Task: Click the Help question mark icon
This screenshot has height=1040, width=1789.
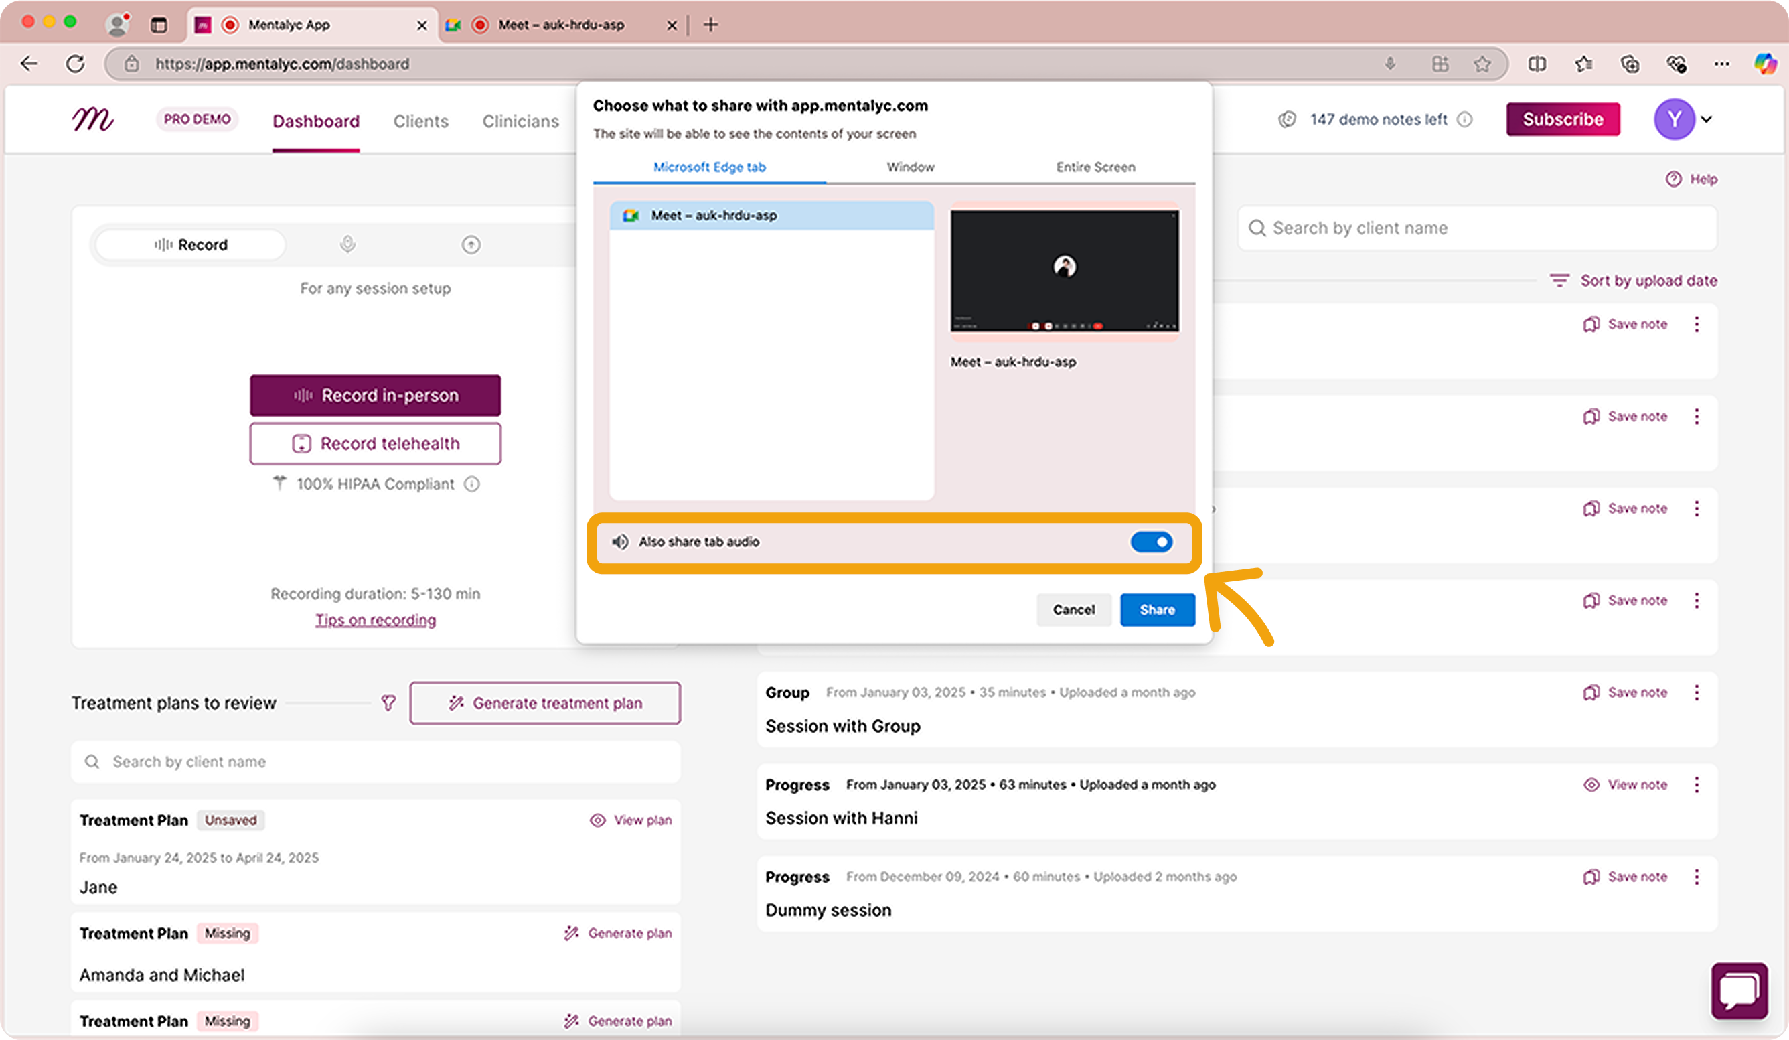Action: pos(1673,179)
